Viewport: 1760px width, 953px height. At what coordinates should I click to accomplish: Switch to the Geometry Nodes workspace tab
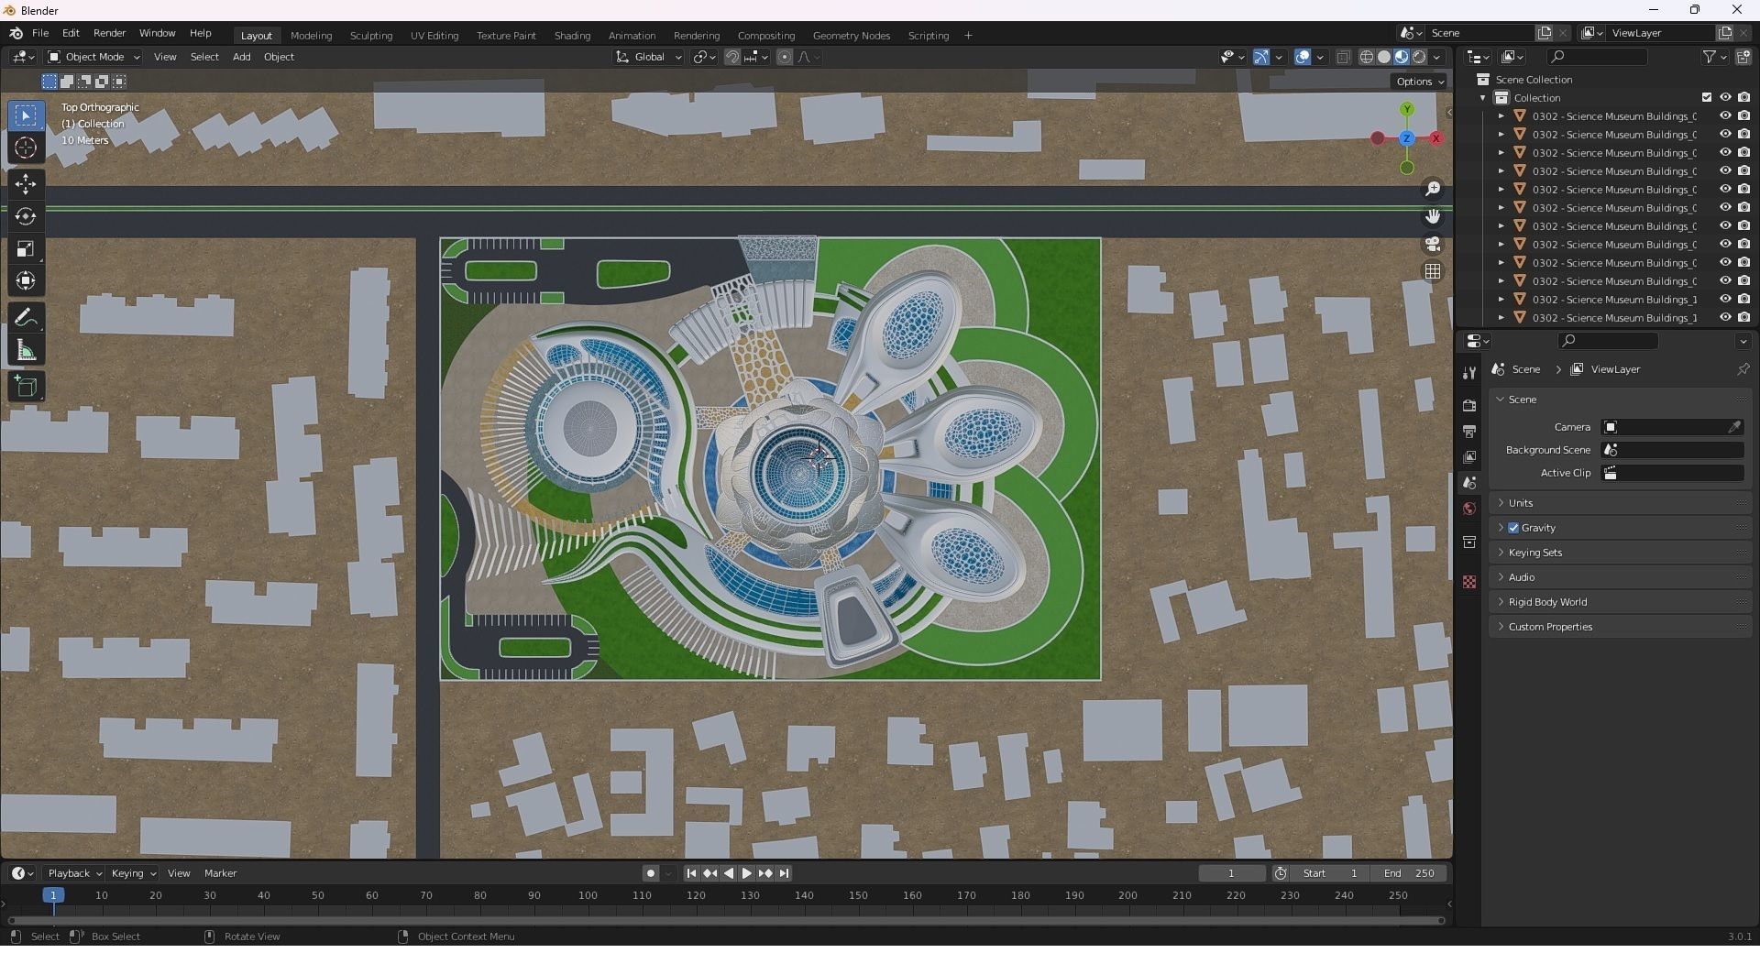(851, 36)
